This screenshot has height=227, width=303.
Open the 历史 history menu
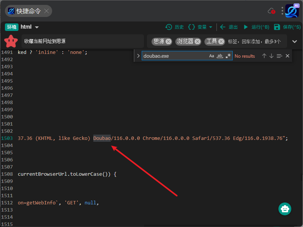pyautogui.click(x=175, y=27)
